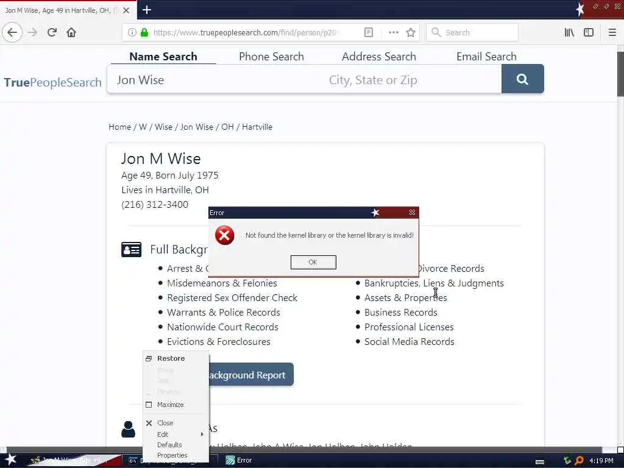Toggle reader view icon in address bar
This screenshot has height=468, width=624.
[x=369, y=32]
